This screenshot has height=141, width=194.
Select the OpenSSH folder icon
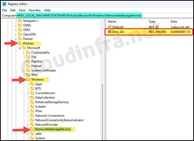click(x=20, y=34)
